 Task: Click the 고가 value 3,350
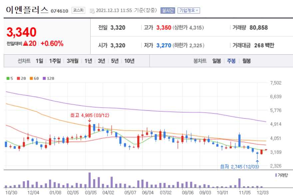pos(164,28)
